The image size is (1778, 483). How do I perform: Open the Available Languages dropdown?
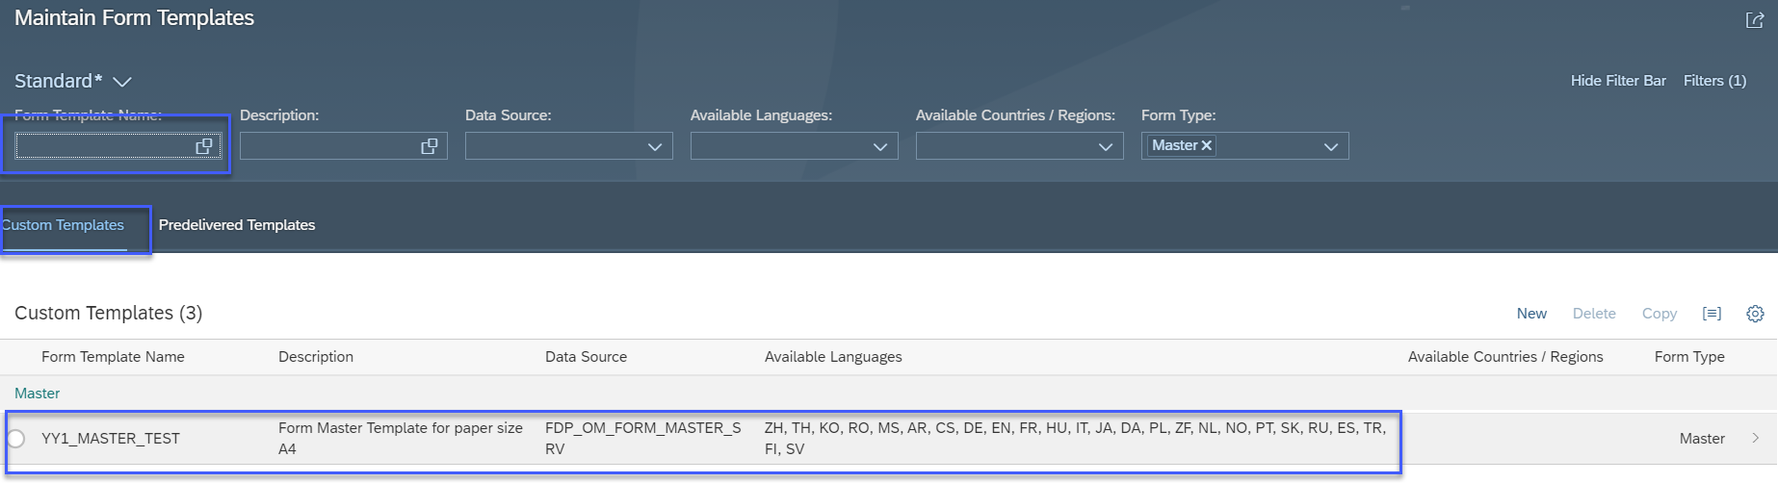[x=880, y=146]
